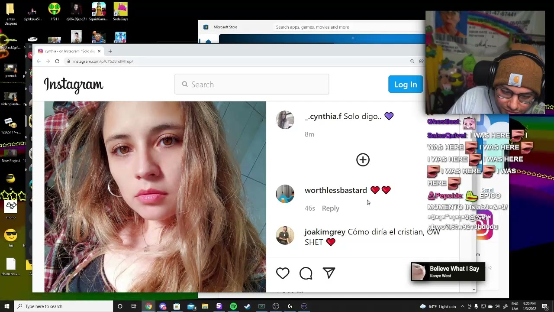Click the Believe What I Say song popup

pos(448,272)
